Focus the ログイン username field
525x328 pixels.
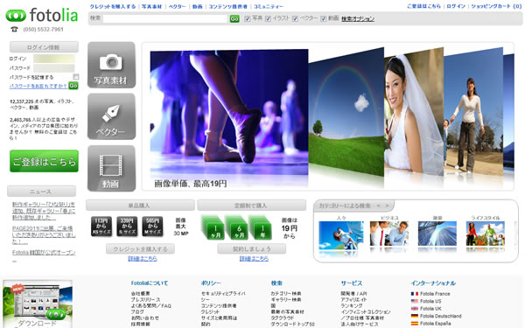pyautogui.click(x=54, y=59)
